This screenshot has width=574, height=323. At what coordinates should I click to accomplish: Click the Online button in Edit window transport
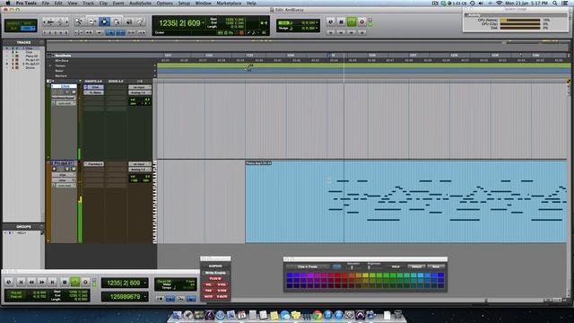pos(331,22)
